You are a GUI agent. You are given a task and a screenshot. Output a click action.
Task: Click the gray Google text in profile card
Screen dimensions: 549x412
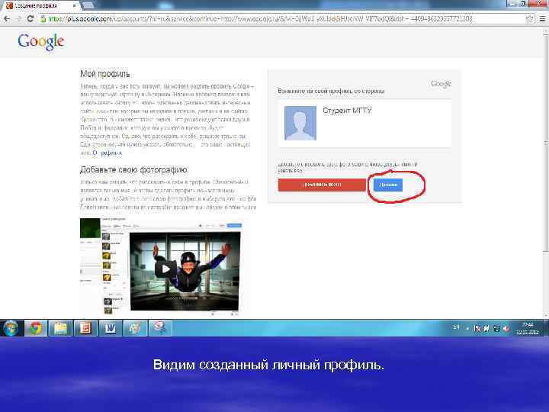coord(441,84)
